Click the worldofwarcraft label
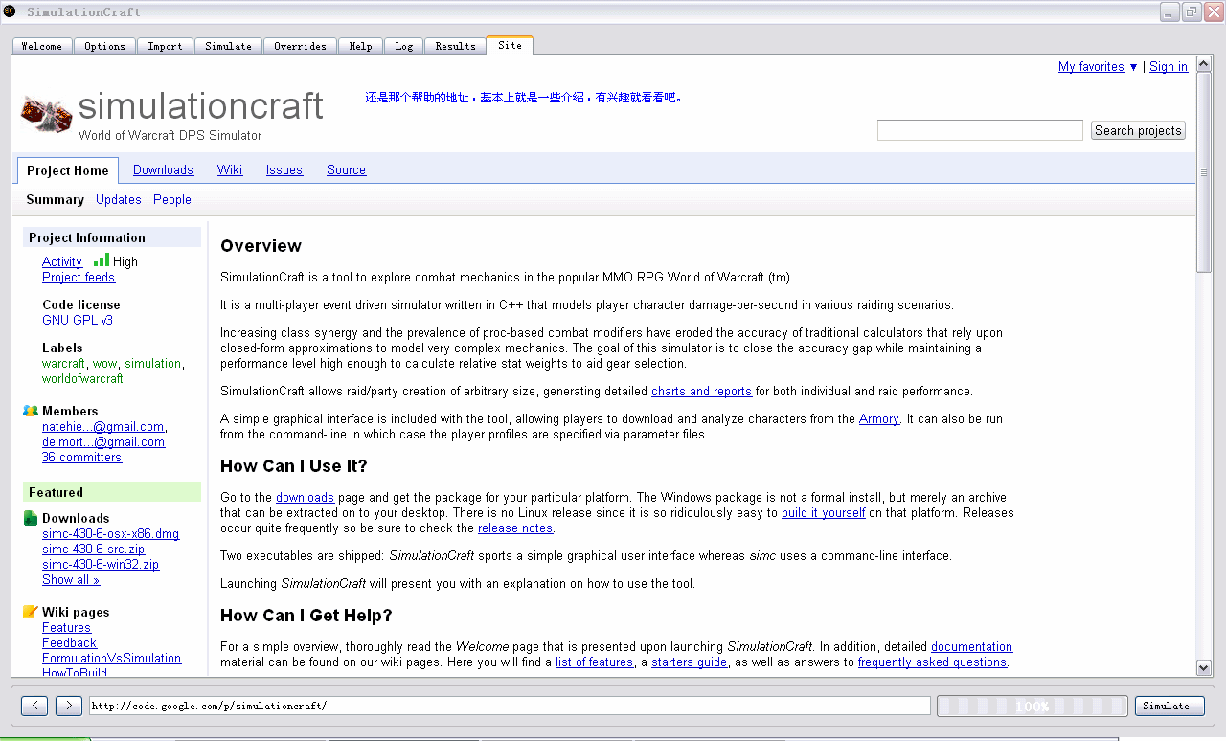The width and height of the screenshot is (1226, 741). (x=82, y=378)
